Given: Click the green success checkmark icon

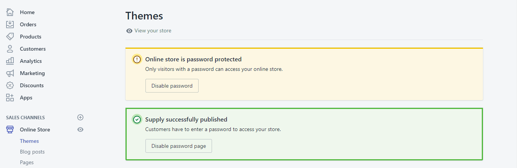Looking at the screenshot, I should coord(137,120).
